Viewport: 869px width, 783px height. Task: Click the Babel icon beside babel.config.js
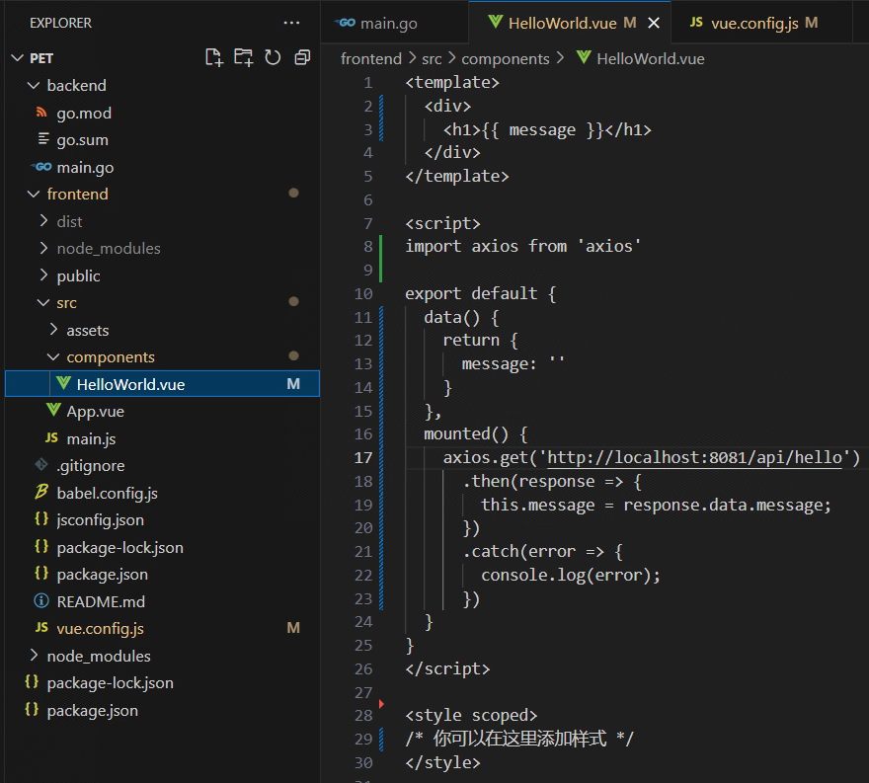point(41,492)
